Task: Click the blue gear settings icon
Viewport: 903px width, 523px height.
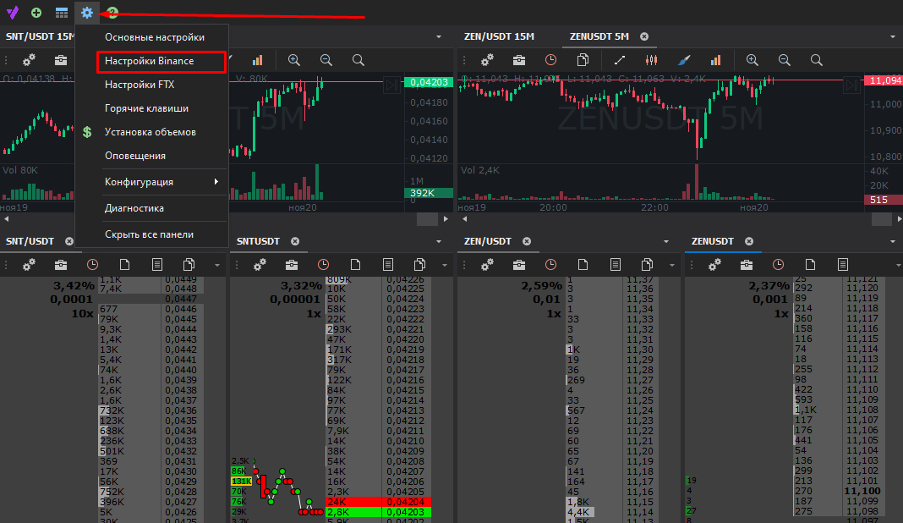Action: (x=87, y=12)
